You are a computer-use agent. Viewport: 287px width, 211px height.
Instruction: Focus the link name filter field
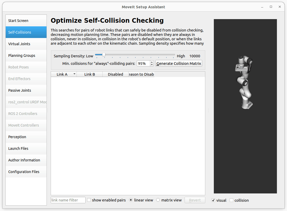(68, 200)
